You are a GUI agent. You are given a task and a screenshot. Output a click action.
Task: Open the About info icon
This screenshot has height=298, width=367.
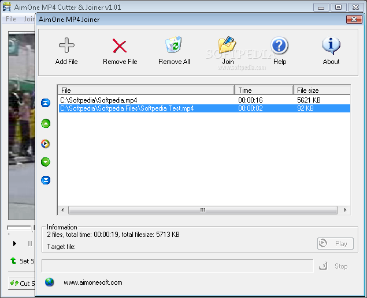[331, 46]
